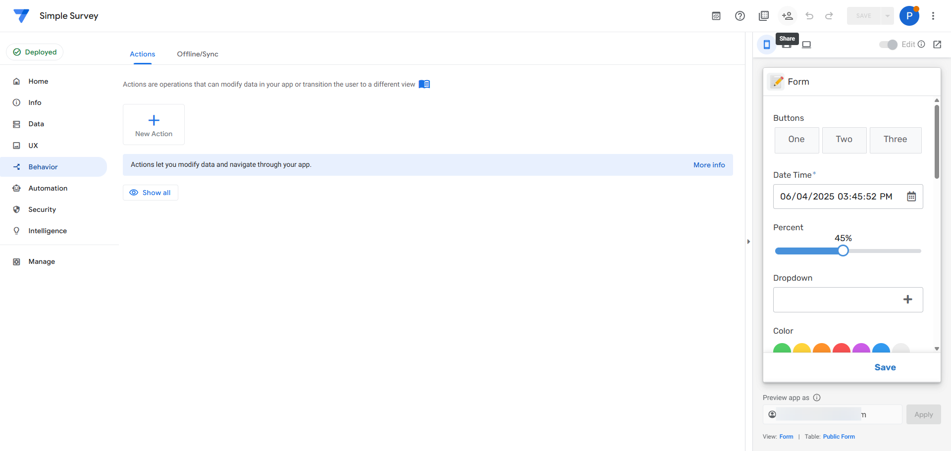This screenshot has height=451, width=951.
Task: Click the Percent slider handle
Action: 843,251
